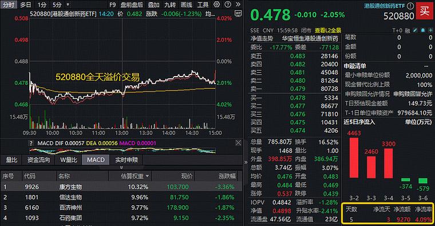This screenshot has height=226, width=435.
Task: Toggle 九转 indicator
Action: (170, 5)
